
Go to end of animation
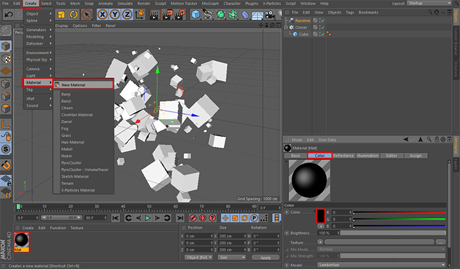click(180, 218)
